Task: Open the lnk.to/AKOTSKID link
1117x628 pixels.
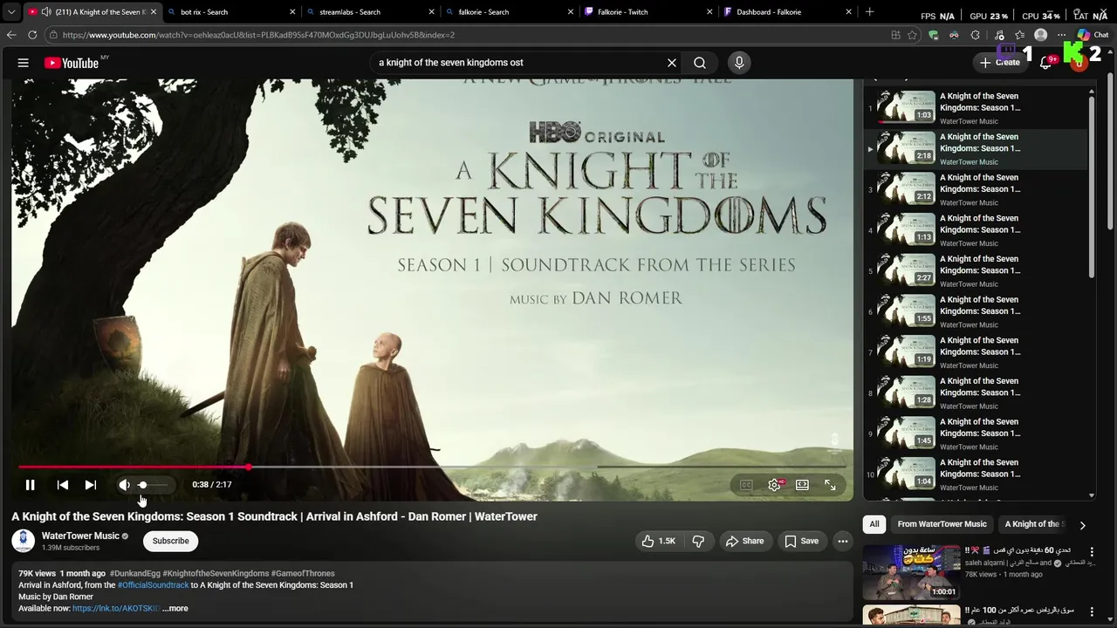Action: [x=116, y=609]
